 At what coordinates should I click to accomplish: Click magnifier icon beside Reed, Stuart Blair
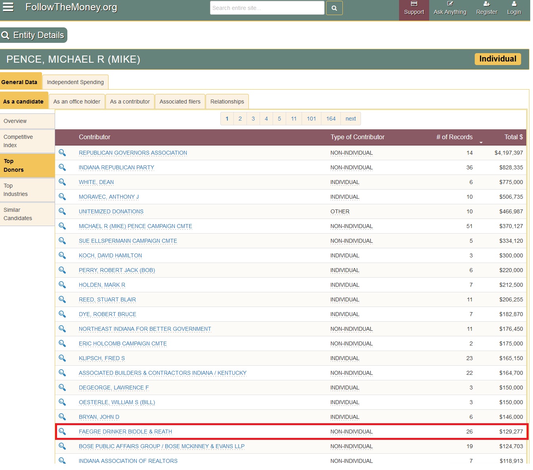pos(62,299)
